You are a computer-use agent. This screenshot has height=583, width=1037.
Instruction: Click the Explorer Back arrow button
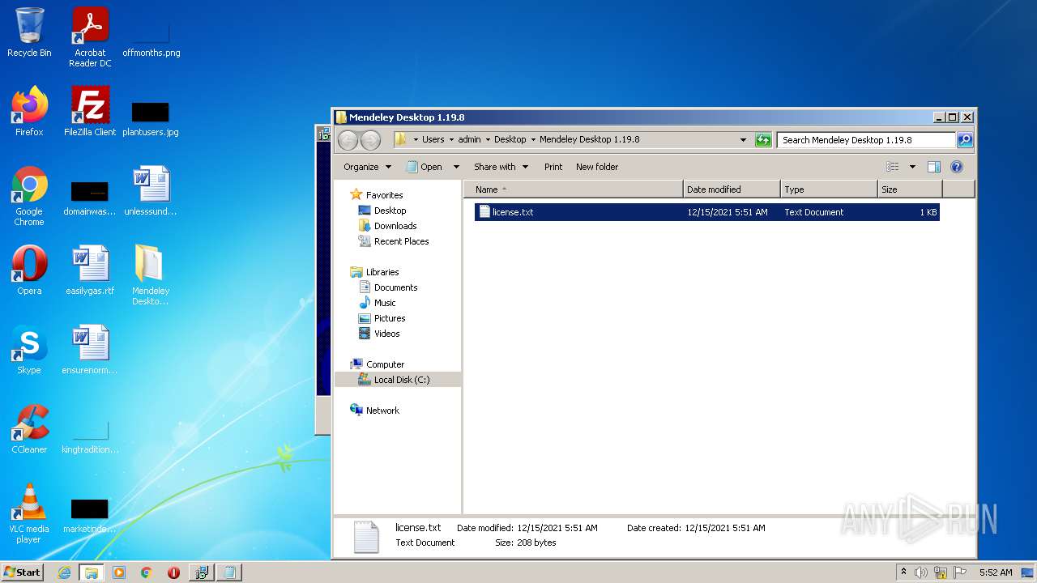[348, 140]
